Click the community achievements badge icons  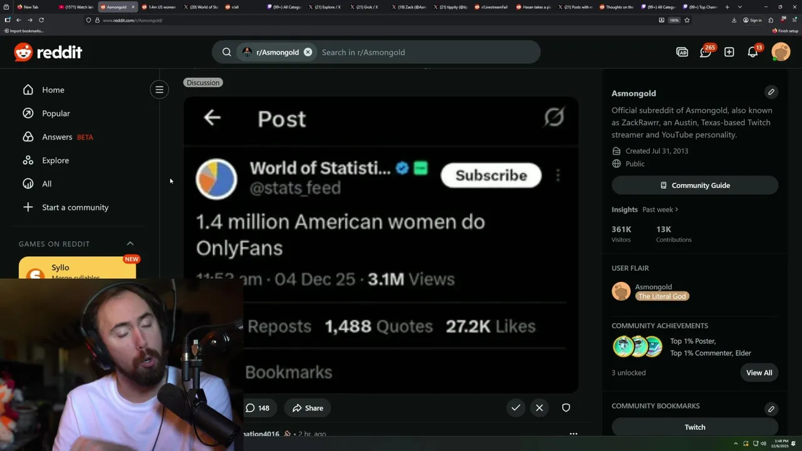(x=638, y=346)
